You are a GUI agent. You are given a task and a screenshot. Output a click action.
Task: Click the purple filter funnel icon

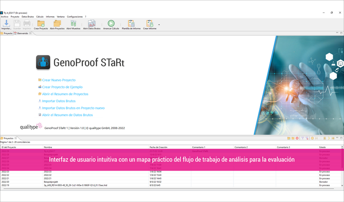click(x=303, y=138)
